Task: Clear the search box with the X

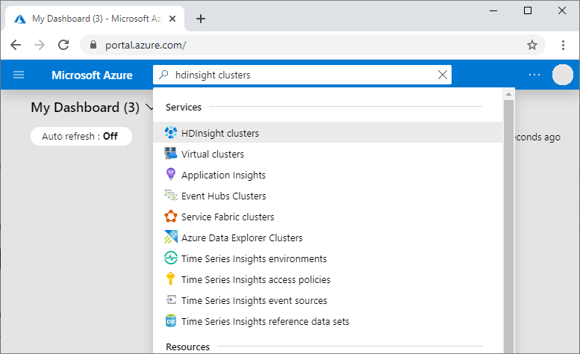Action: point(443,75)
